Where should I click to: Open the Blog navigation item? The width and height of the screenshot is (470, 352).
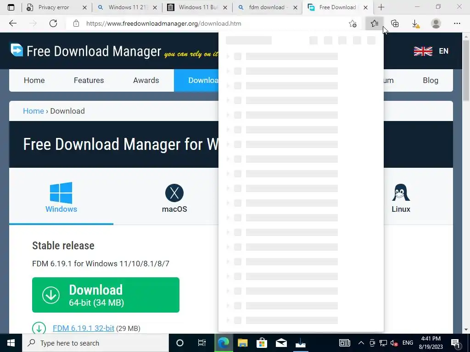(431, 80)
